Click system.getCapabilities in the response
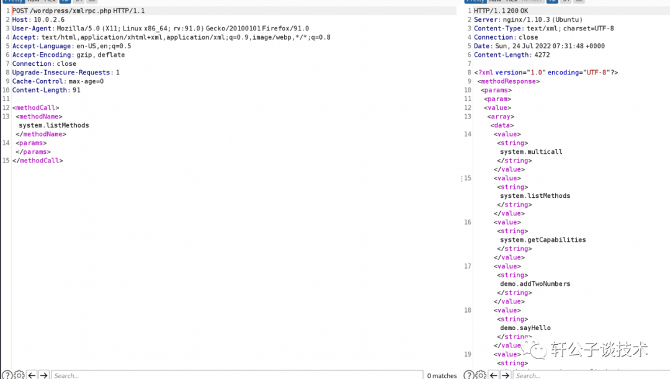The height and width of the screenshot is (379, 670). pyautogui.click(x=543, y=239)
